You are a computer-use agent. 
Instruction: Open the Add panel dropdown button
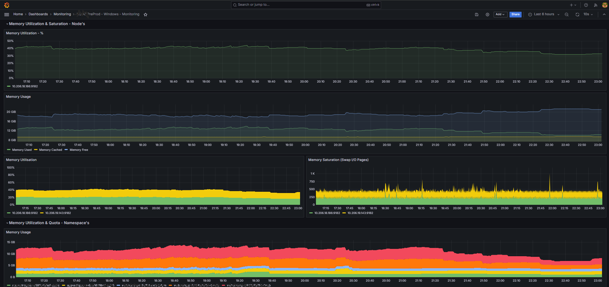pos(500,14)
